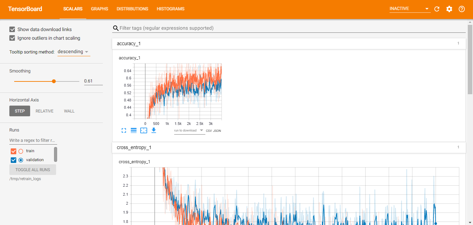Open the help question mark icon

[462, 9]
